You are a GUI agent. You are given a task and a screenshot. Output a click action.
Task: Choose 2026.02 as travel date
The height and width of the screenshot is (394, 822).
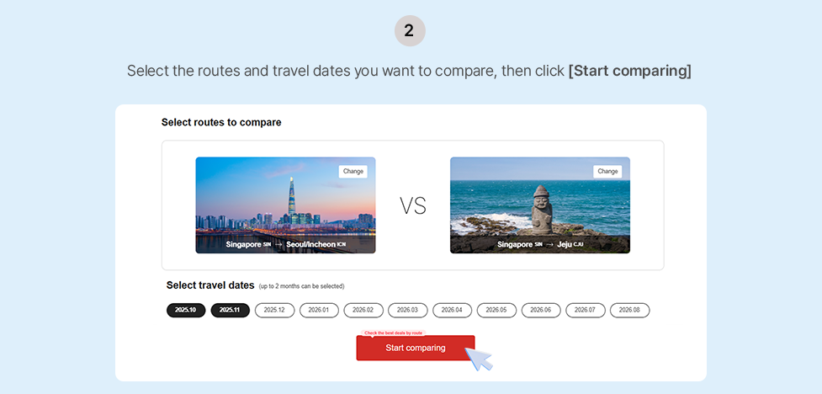(x=363, y=310)
